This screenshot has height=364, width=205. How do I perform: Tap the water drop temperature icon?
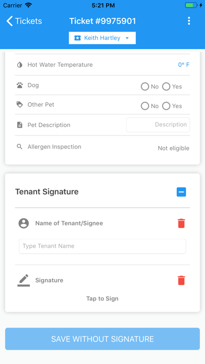(x=20, y=65)
